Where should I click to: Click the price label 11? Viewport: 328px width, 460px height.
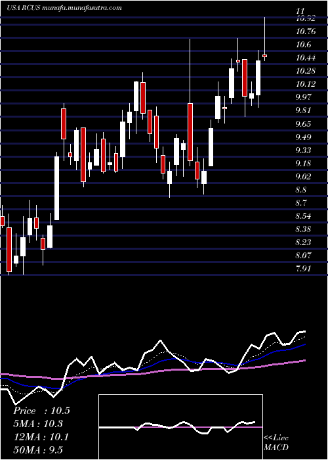pos(300,11)
